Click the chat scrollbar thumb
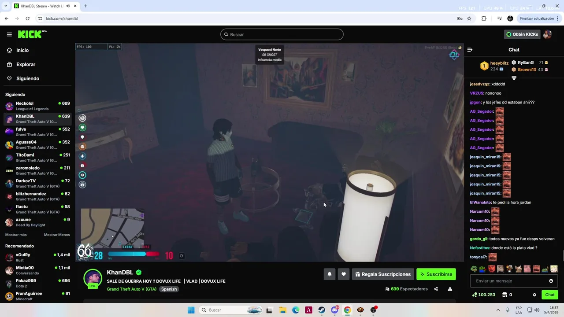The height and width of the screenshot is (317, 564). [563, 256]
